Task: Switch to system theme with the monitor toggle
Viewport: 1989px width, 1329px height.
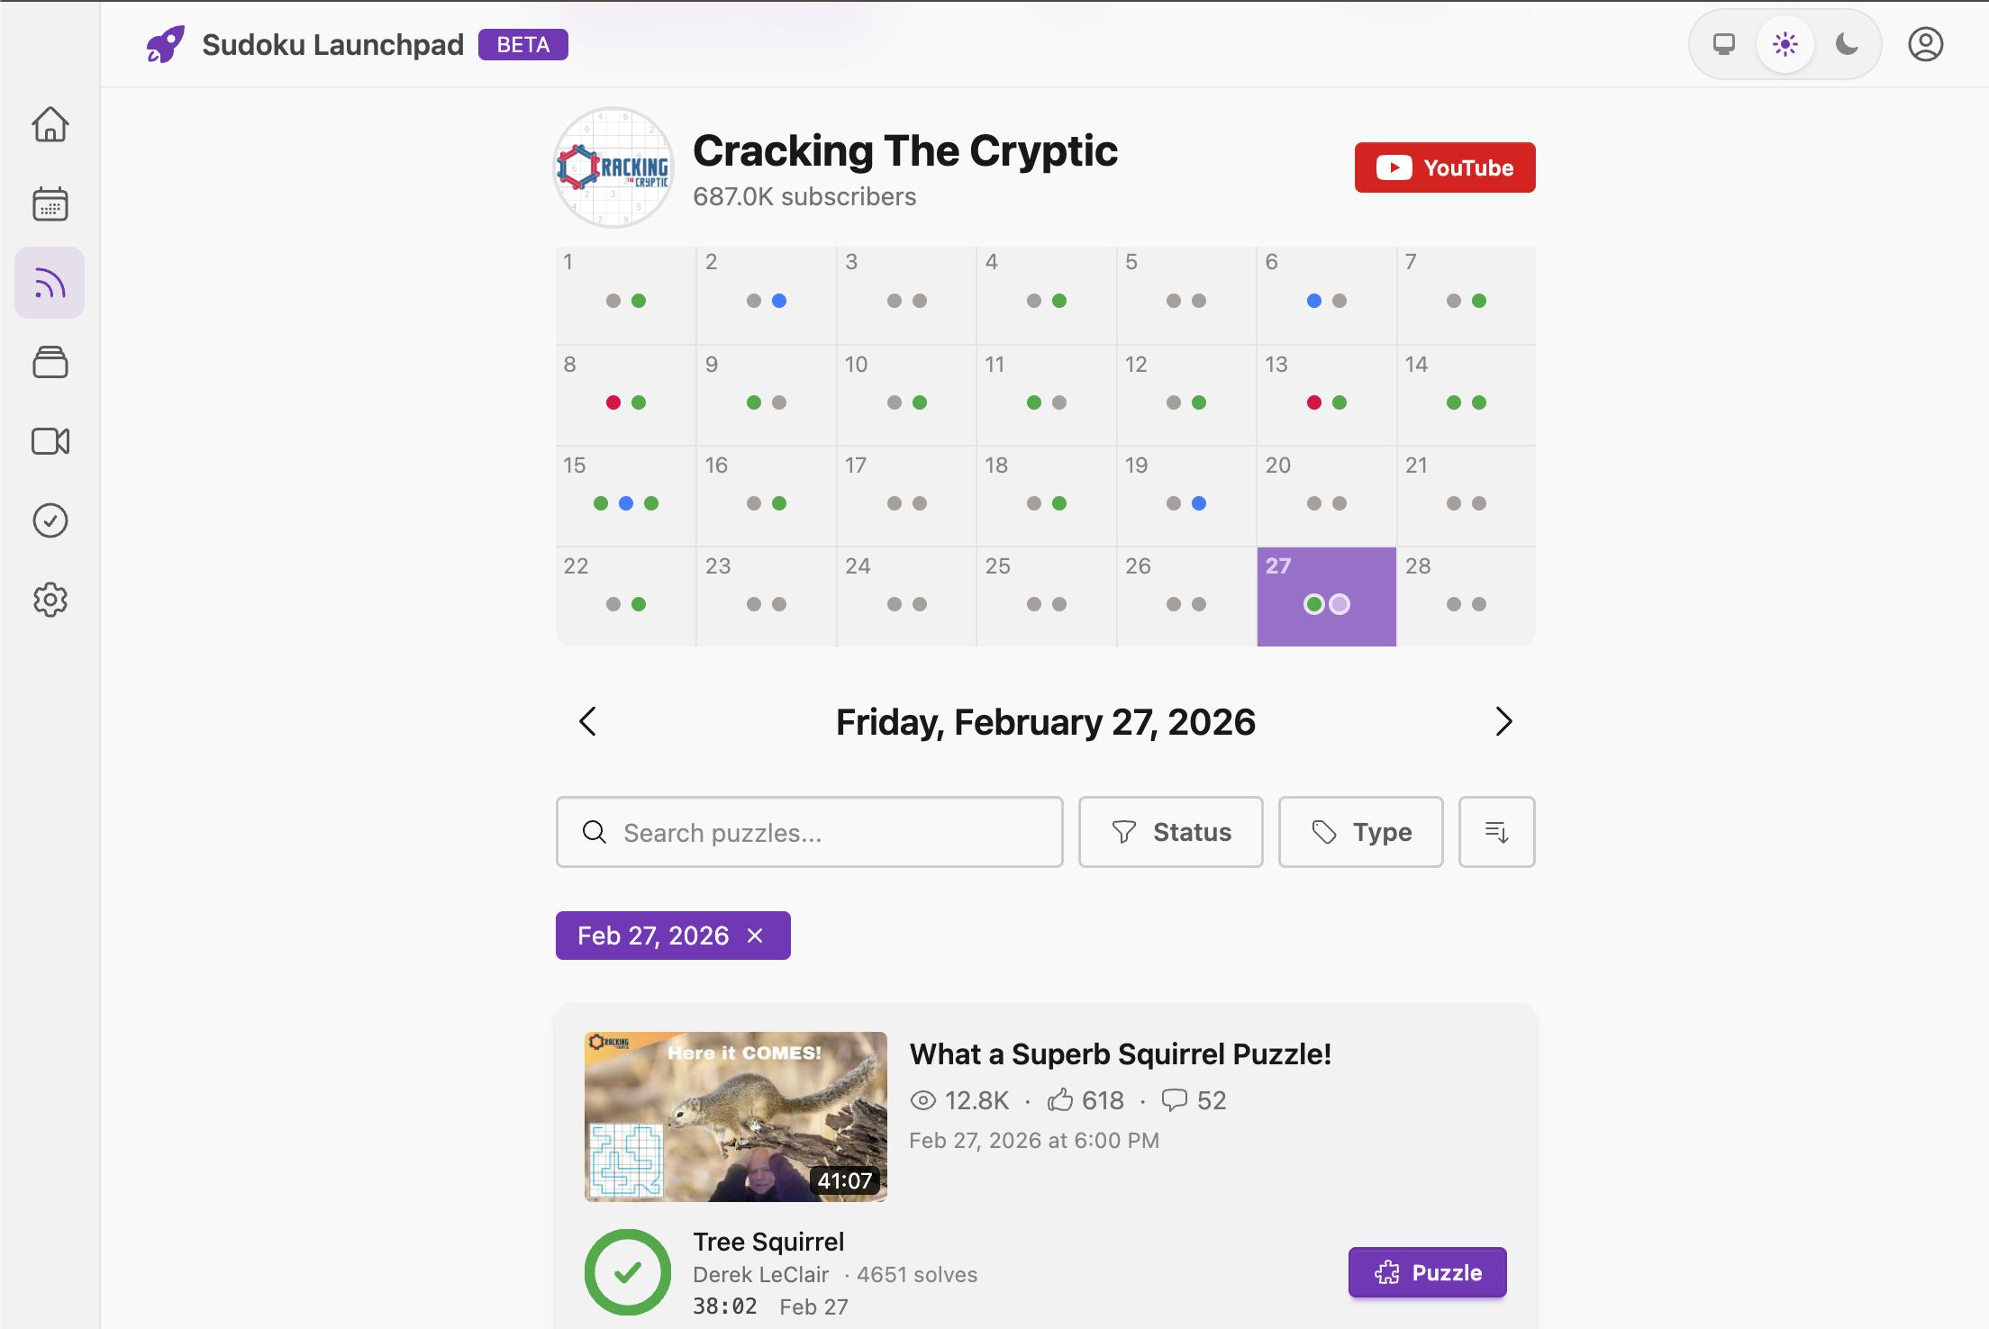Action: click(x=1723, y=43)
